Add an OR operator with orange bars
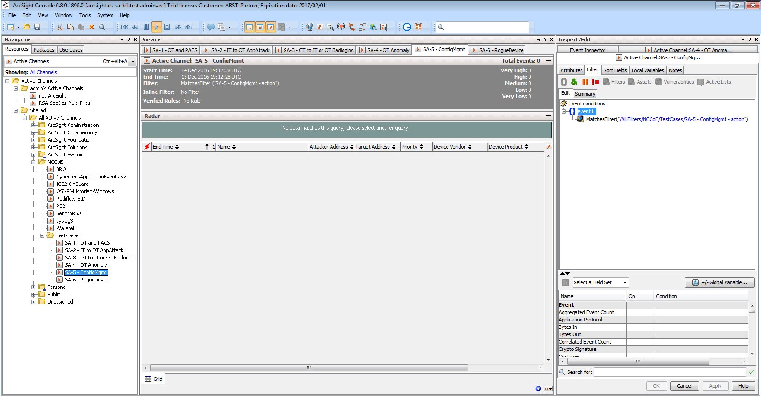This screenshot has width=761, height=396. [x=585, y=82]
